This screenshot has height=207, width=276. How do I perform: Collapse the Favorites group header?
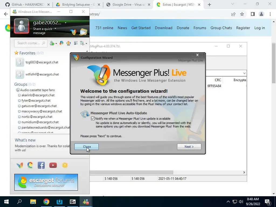tap(27, 53)
